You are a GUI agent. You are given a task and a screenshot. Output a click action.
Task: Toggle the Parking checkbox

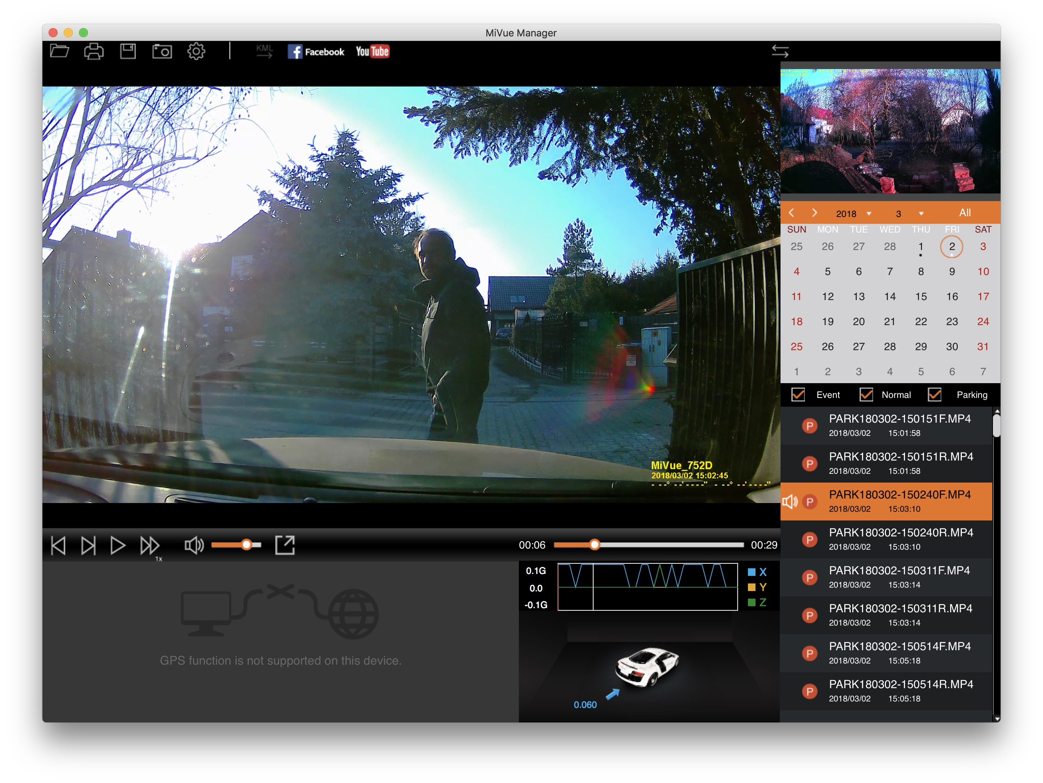coord(935,394)
